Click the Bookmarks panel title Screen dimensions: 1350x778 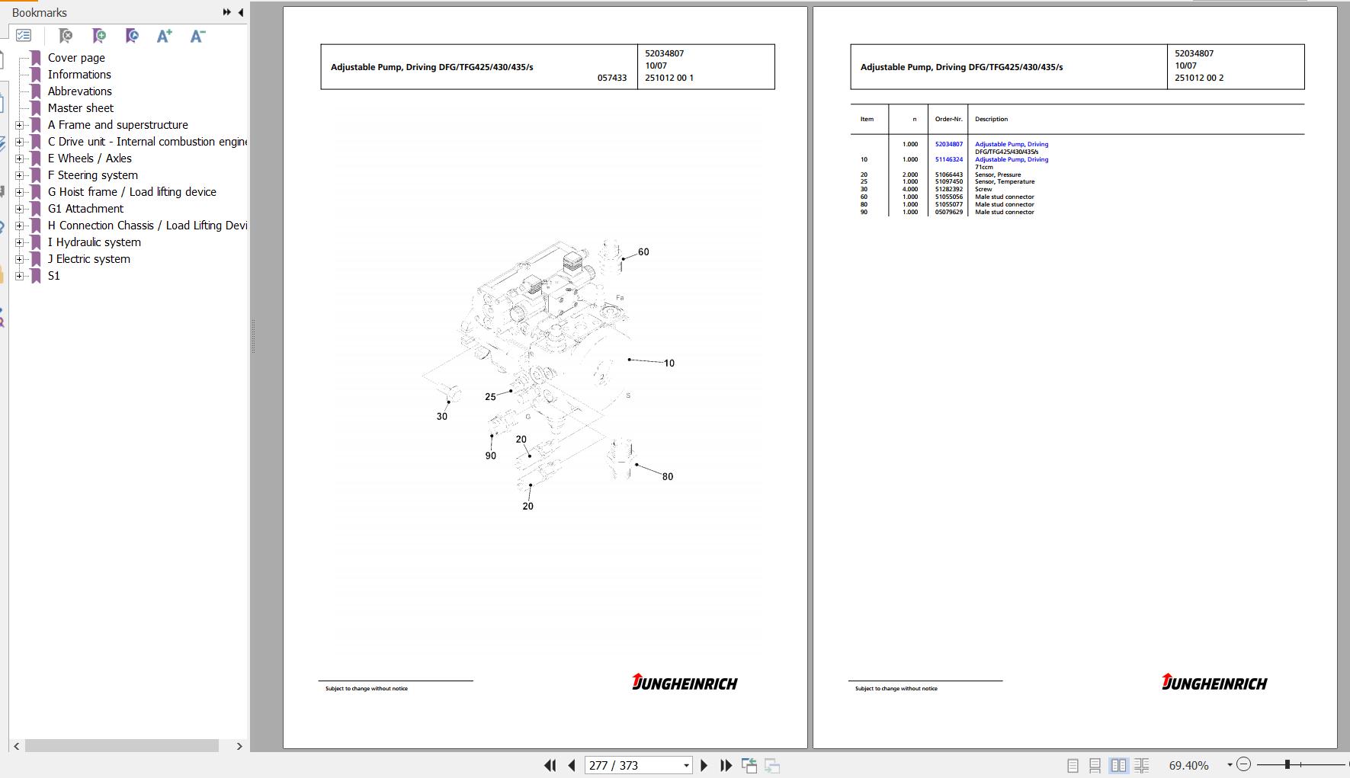coord(40,13)
